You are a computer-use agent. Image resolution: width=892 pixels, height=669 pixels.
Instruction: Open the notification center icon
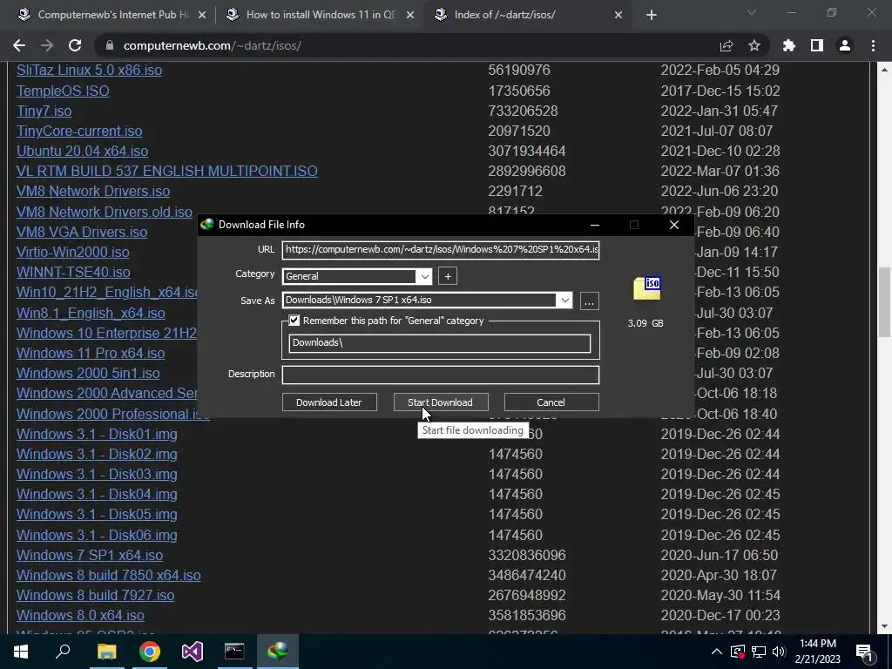pos(865,652)
